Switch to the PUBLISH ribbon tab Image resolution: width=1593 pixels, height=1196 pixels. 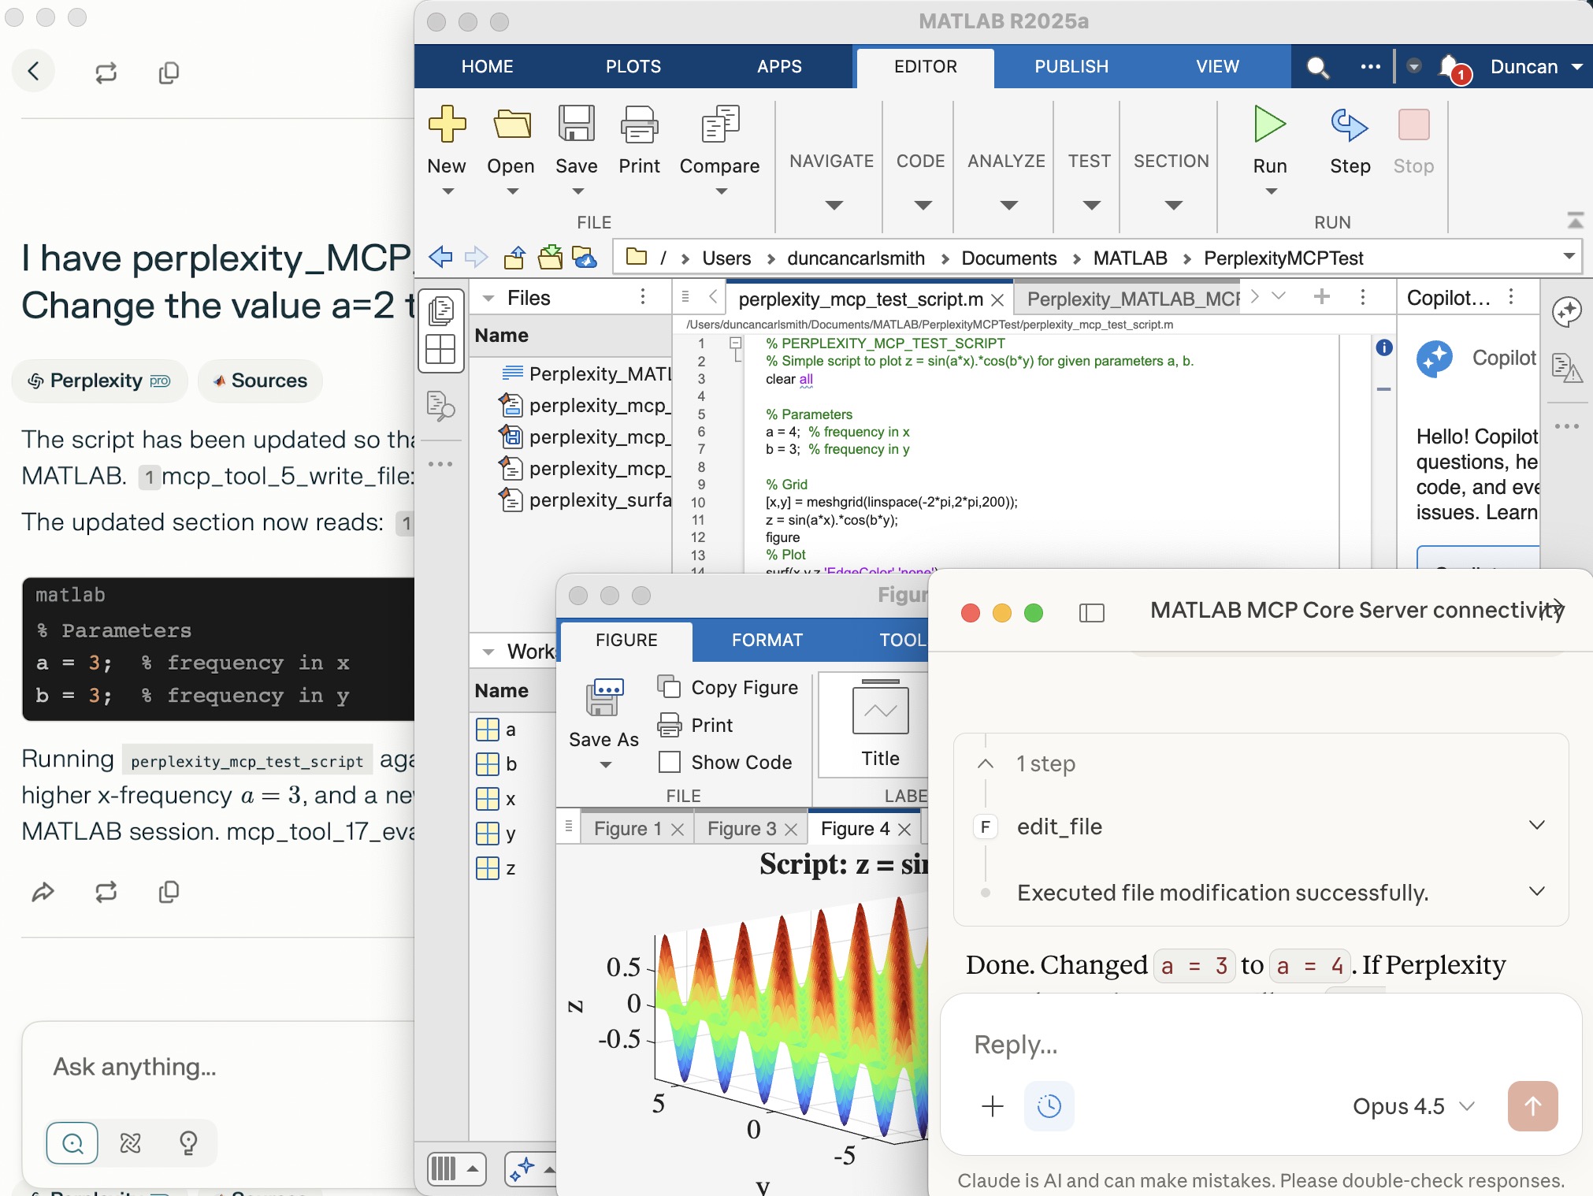pyautogui.click(x=1071, y=67)
